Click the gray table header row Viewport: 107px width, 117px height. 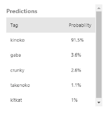tap(51, 25)
